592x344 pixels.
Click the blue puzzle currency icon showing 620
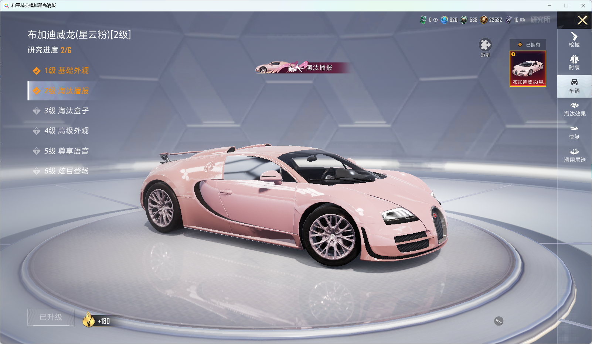[444, 20]
